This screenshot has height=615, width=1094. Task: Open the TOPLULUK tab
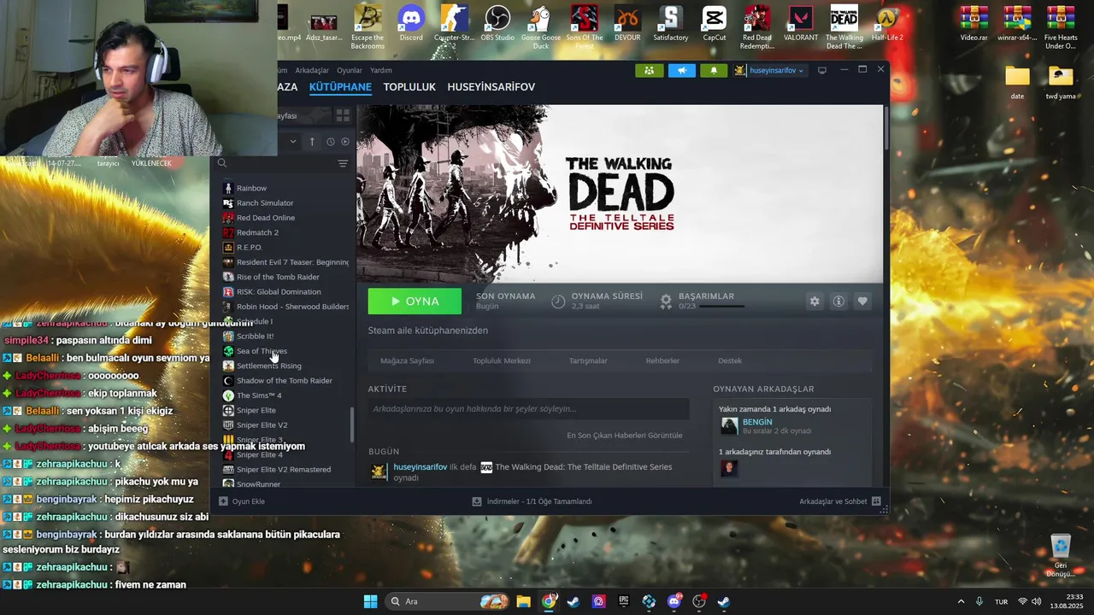(x=409, y=87)
